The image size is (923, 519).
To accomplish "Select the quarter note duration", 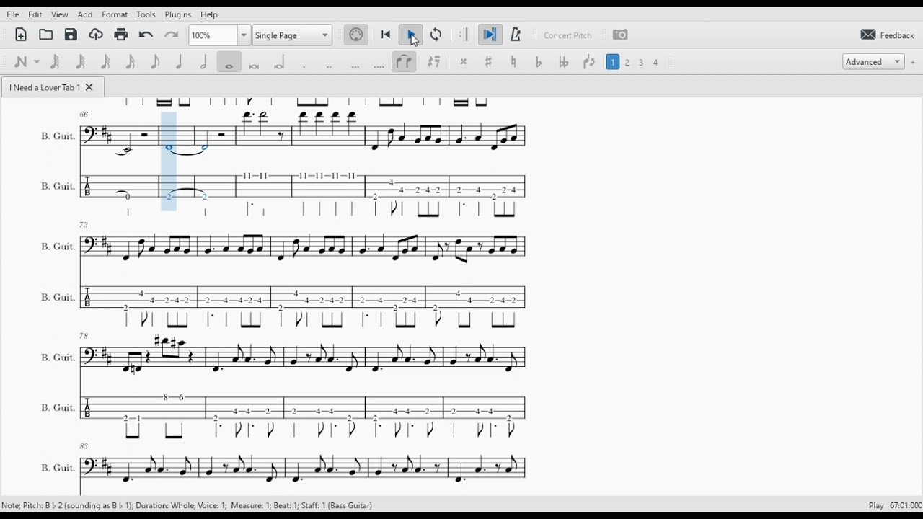I will 180,62.
